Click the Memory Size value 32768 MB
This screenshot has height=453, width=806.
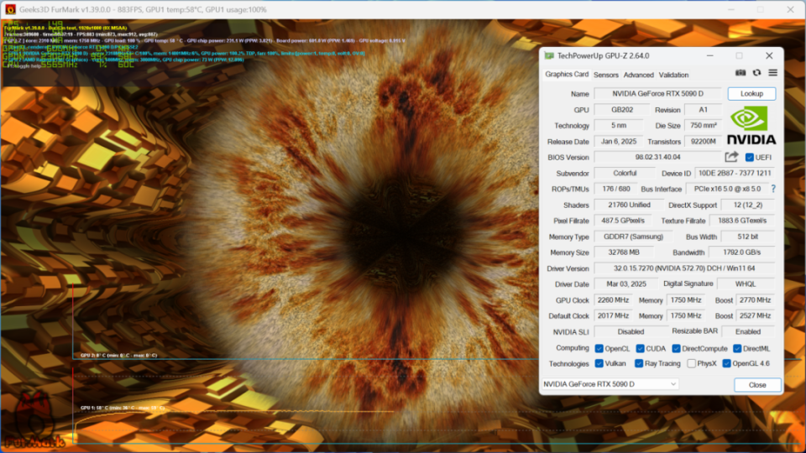tap(624, 253)
